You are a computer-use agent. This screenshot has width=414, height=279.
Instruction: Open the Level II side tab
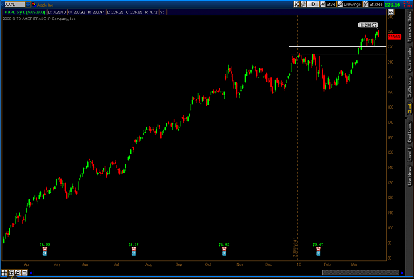pyautogui.click(x=409, y=154)
